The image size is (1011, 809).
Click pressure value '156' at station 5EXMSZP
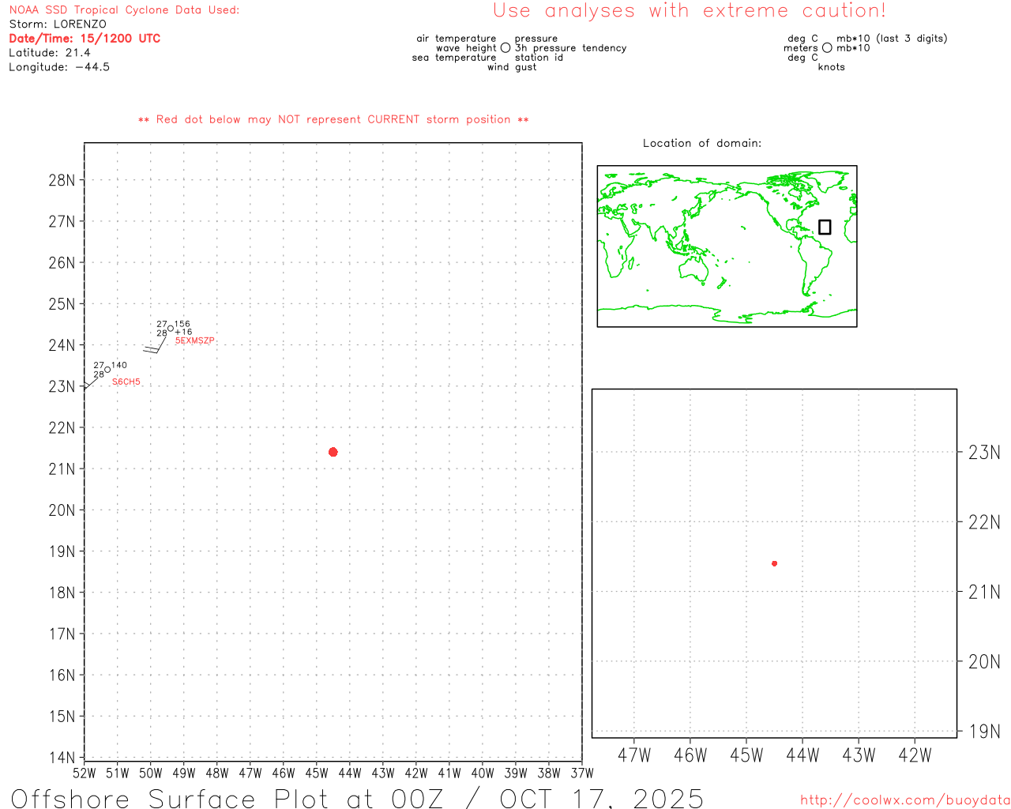(x=182, y=324)
